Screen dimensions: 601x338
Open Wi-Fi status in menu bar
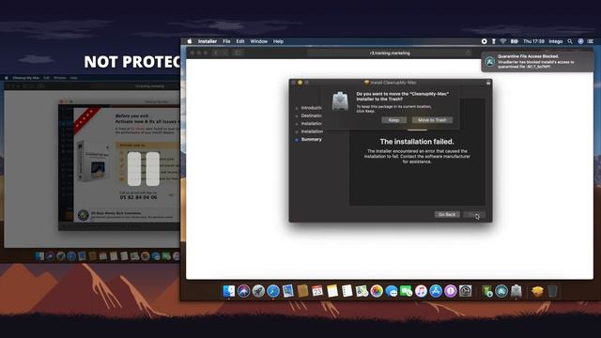tap(503, 41)
